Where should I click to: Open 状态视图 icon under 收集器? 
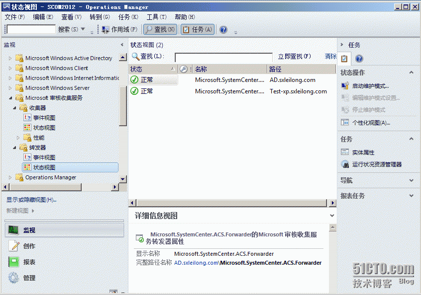[27, 128]
